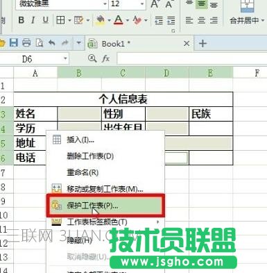Screen dimensions: 267x273
Task: Increase indent icon
Action: (x=171, y=21)
